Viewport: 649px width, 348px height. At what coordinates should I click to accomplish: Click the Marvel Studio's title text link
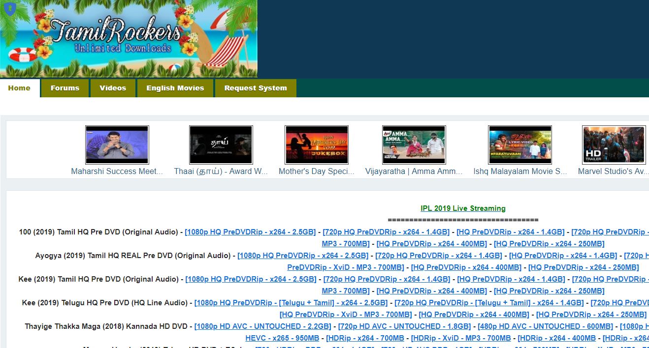(613, 172)
